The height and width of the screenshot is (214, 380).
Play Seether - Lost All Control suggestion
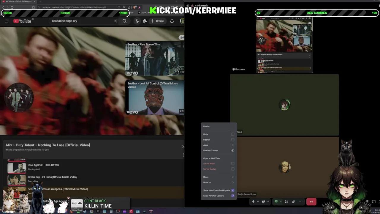(x=154, y=97)
